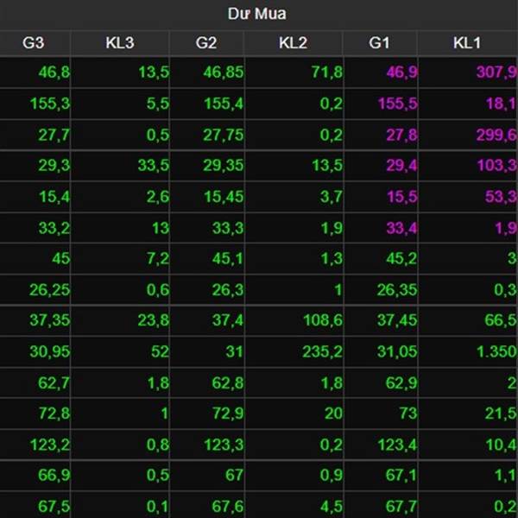Click the KL2 volume 108,6
The height and width of the screenshot is (518, 518).
point(323,320)
